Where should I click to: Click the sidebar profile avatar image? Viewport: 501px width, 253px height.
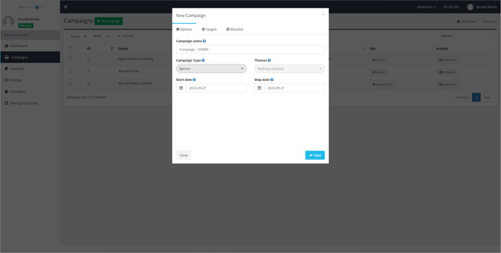(8, 21)
